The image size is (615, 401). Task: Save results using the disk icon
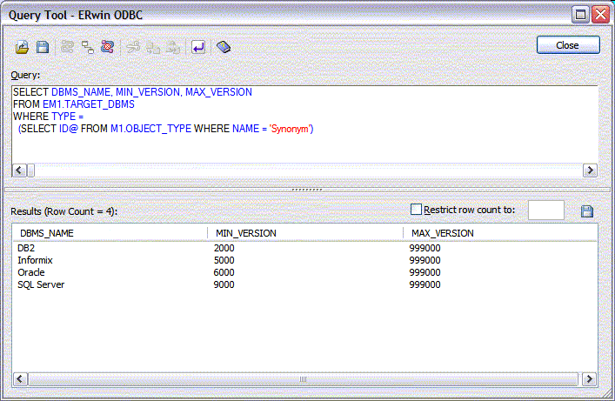(x=586, y=211)
